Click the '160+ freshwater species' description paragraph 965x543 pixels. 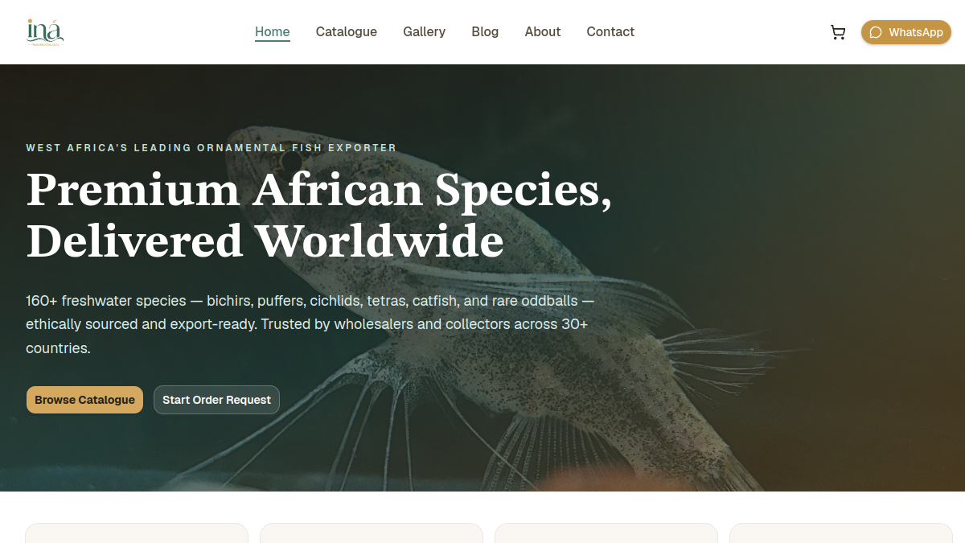(x=310, y=325)
